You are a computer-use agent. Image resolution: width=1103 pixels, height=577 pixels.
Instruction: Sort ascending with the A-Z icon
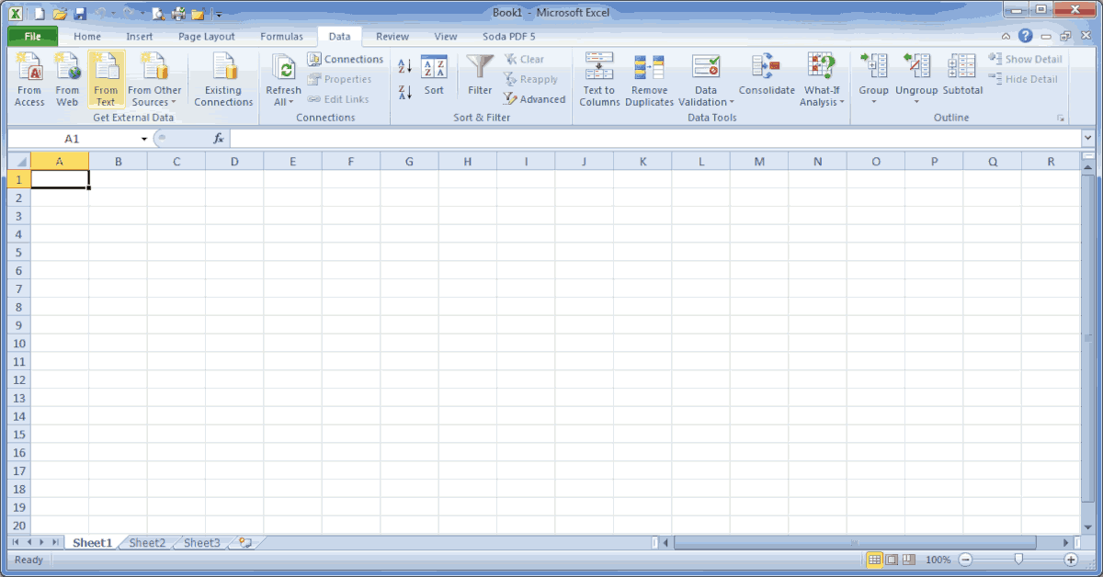[404, 64]
